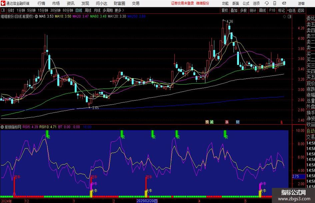
Task: Click the MA60: 3.48 indicator value
Action: click(98, 16)
